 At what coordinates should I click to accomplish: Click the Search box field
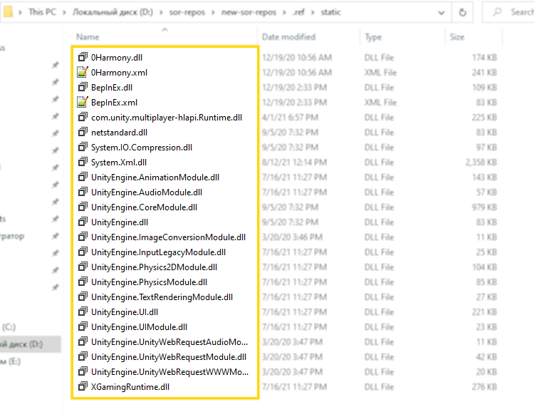[509, 12]
